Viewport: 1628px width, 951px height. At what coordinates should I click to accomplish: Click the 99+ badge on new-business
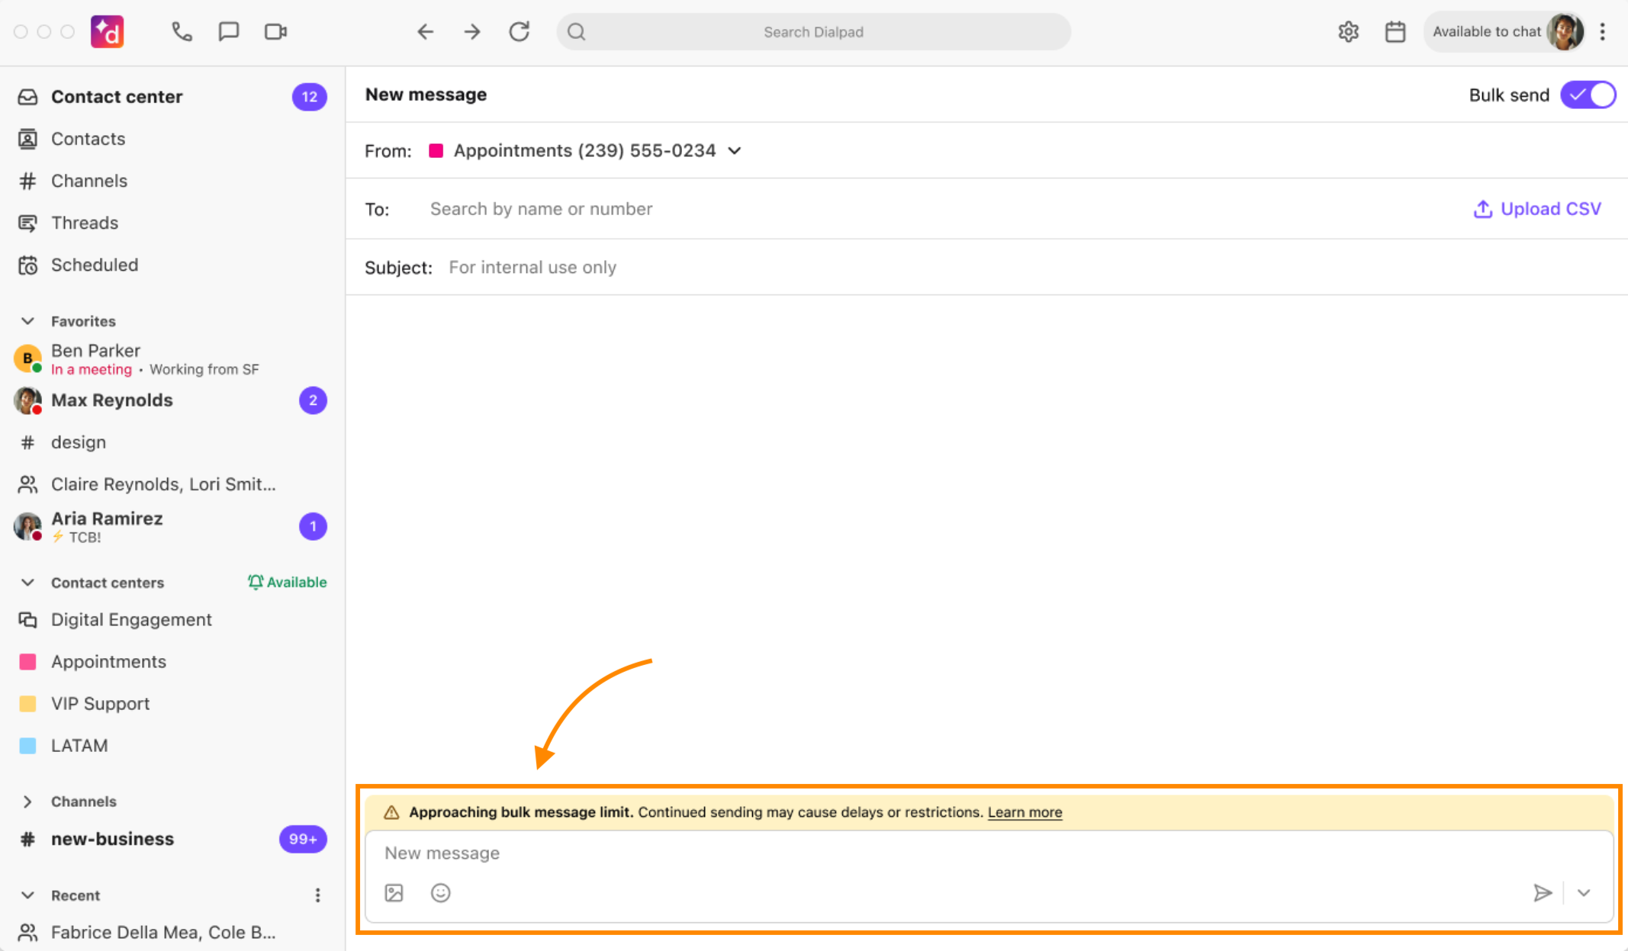[303, 839]
